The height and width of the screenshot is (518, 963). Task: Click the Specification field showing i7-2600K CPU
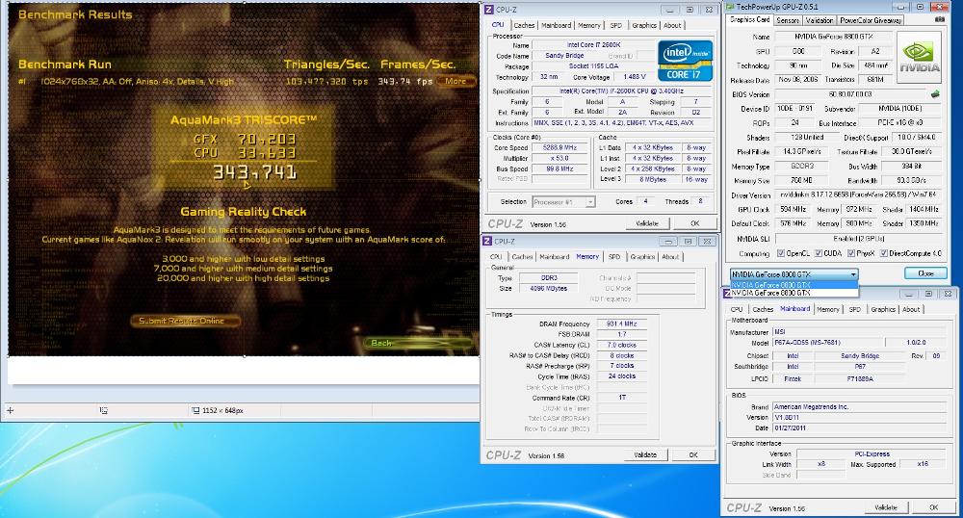click(x=621, y=91)
